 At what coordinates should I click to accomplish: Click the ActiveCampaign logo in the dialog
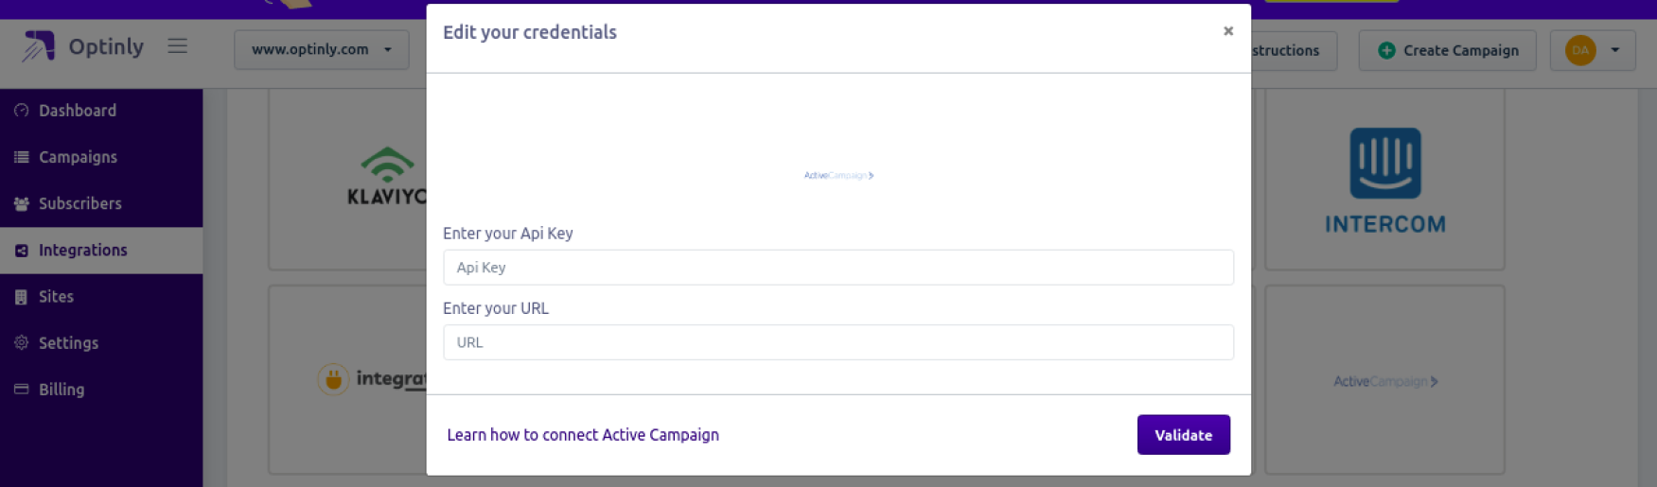click(x=838, y=175)
